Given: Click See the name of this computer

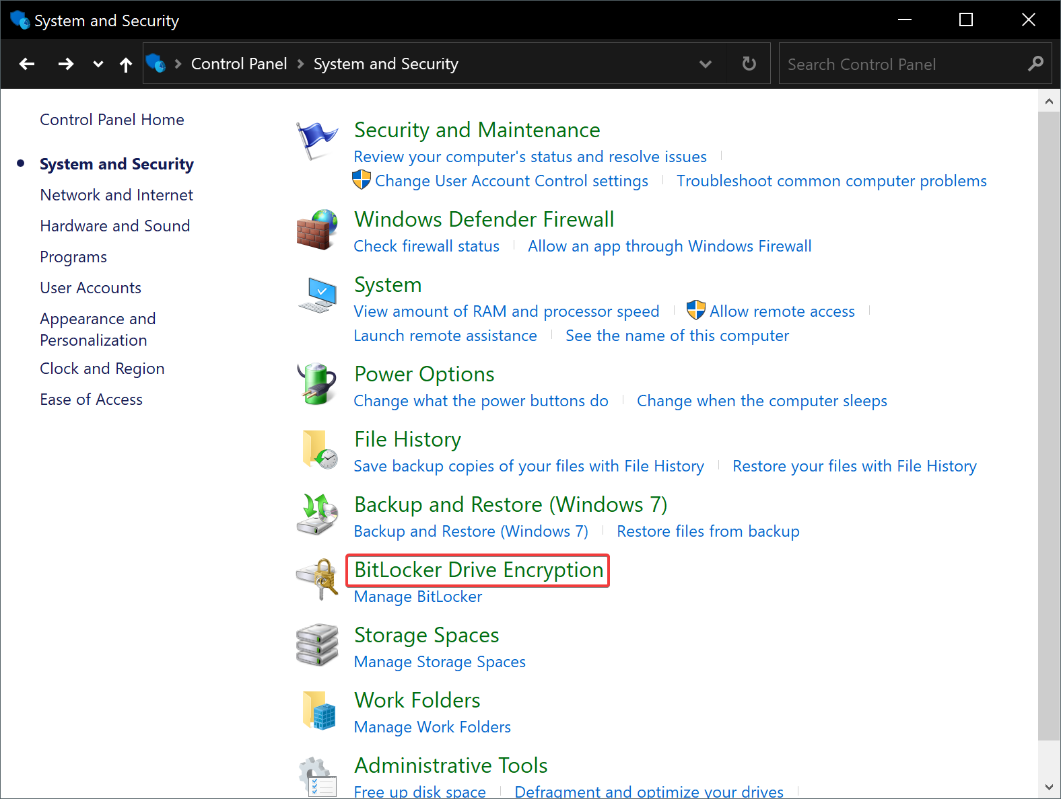Looking at the screenshot, I should (677, 336).
